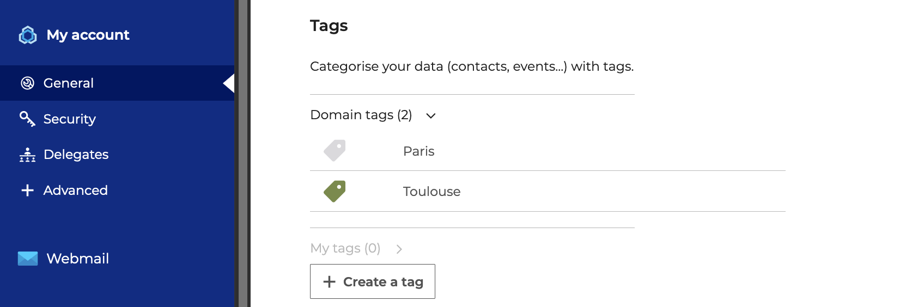
Task: Click the Webmail envelope icon
Action: tap(28, 259)
